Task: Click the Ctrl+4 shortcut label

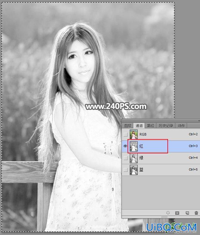Action: pyautogui.click(x=193, y=158)
